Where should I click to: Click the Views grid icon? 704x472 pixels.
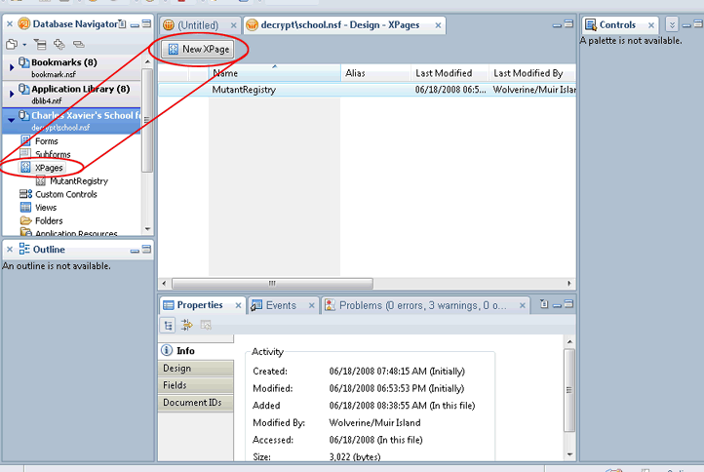click(26, 208)
